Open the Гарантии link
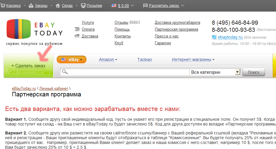 pos(163,43)
